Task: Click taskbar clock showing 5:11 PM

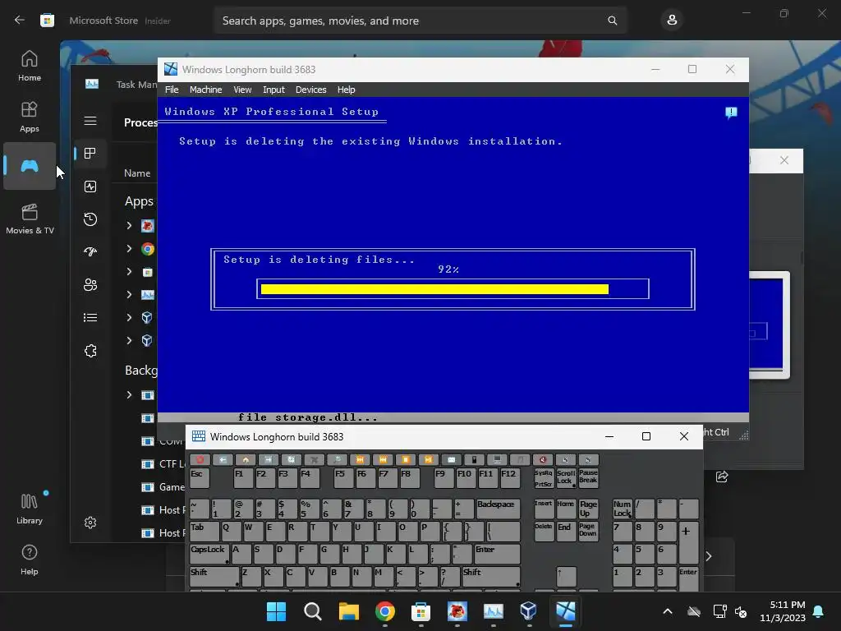Action: (x=783, y=611)
